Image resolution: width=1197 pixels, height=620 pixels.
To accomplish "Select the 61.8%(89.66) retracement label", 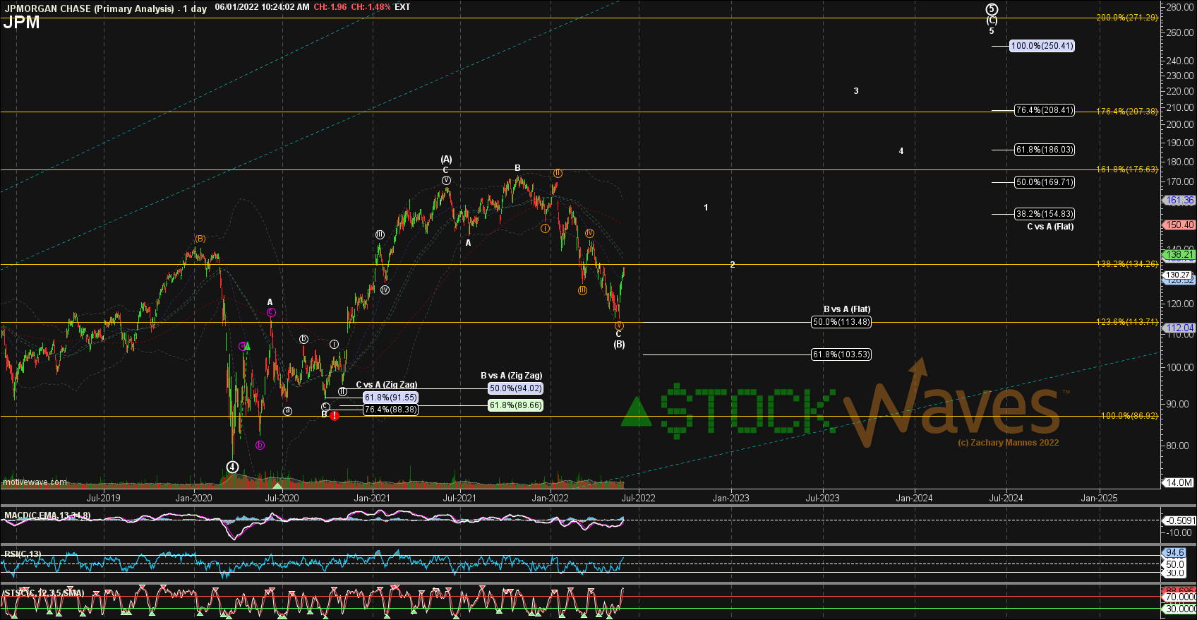I will click(515, 405).
